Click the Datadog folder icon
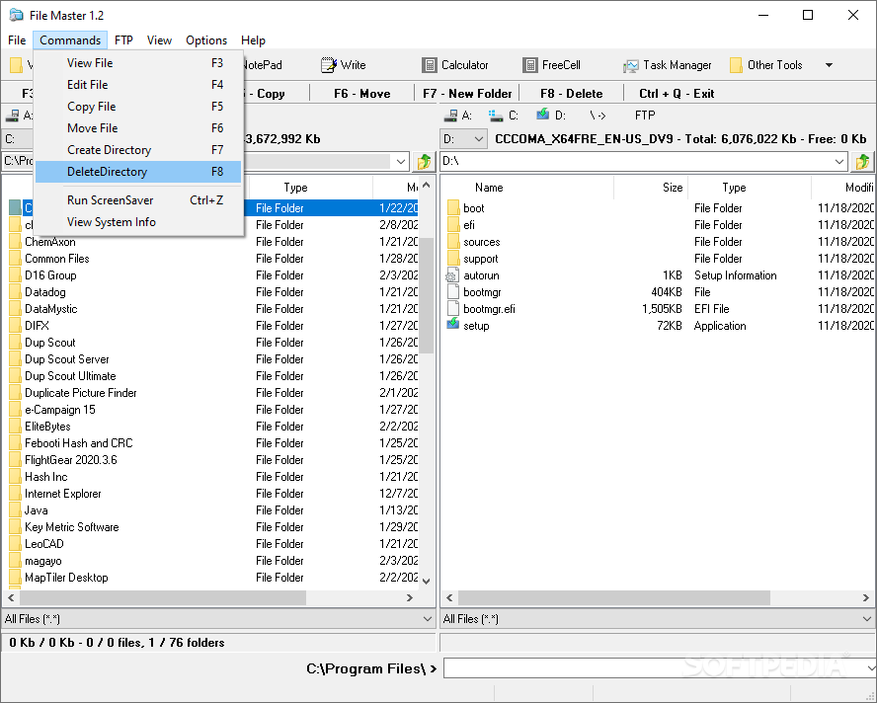 point(15,292)
